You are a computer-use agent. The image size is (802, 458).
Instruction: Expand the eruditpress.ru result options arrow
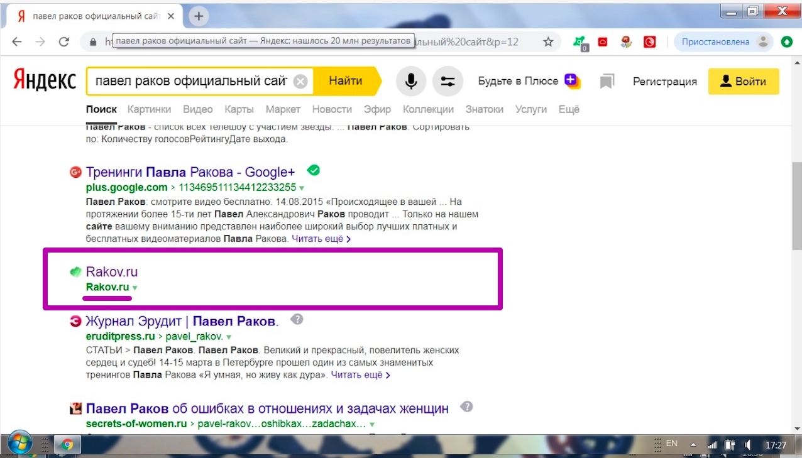229,337
